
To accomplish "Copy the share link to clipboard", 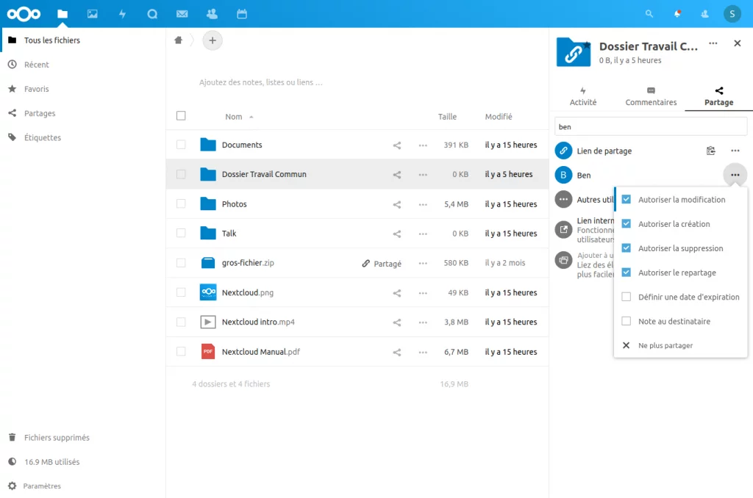I will pos(711,151).
